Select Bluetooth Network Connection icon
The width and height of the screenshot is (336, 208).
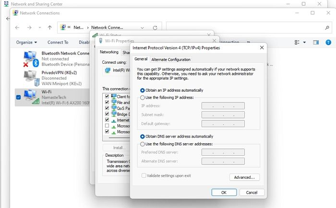pos(31,59)
